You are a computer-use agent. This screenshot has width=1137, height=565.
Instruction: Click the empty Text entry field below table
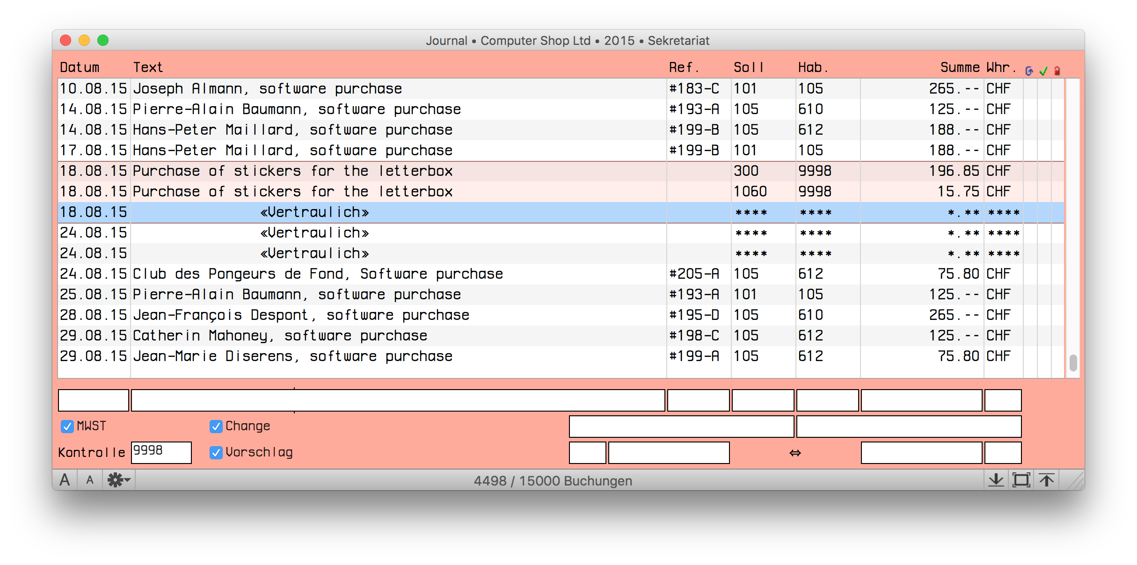[398, 400]
